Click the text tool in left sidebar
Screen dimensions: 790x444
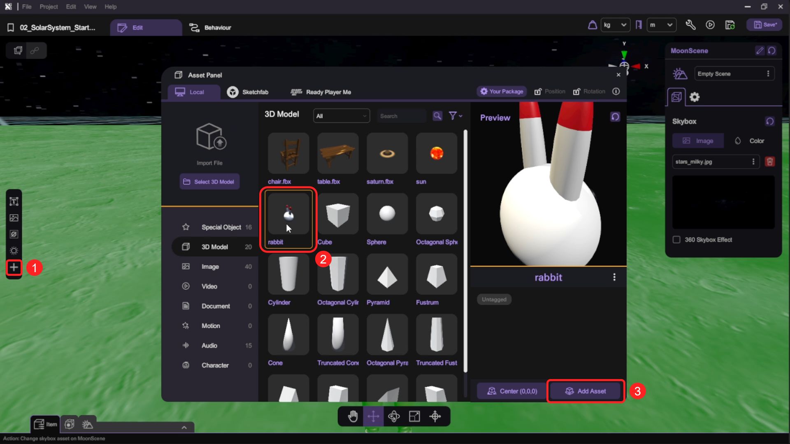click(14, 201)
